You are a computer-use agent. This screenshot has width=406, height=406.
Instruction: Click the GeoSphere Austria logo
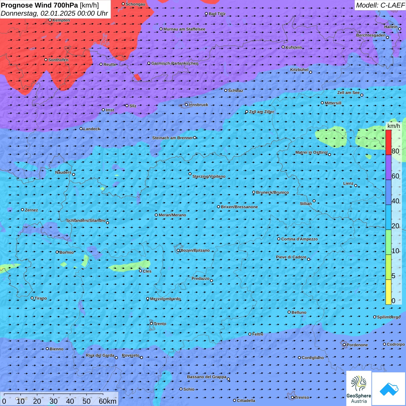click(359, 388)
